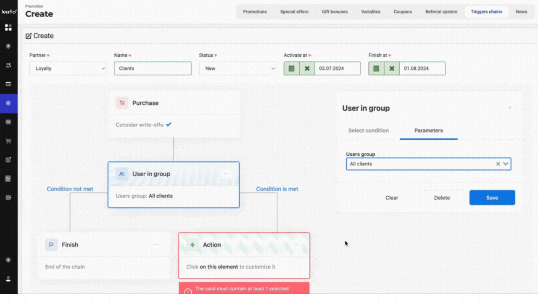
Task: Open the envelope messages icon in sidebar
Action: 8,122
